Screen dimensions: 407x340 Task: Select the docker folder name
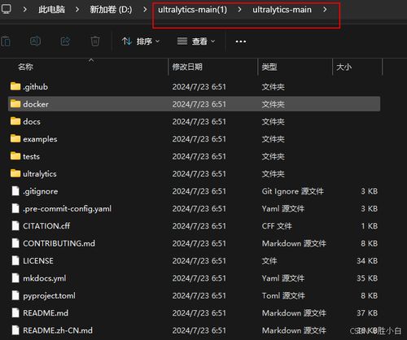coord(36,104)
